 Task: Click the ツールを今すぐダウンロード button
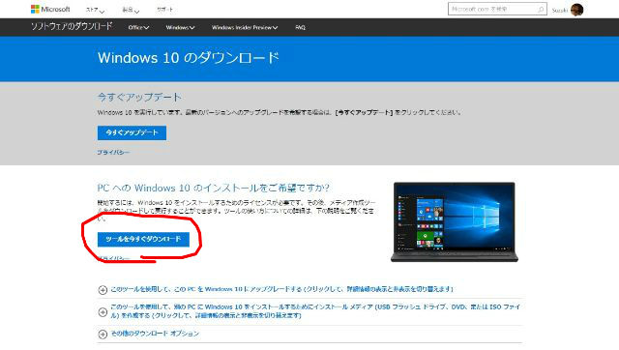pyautogui.click(x=143, y=239)
